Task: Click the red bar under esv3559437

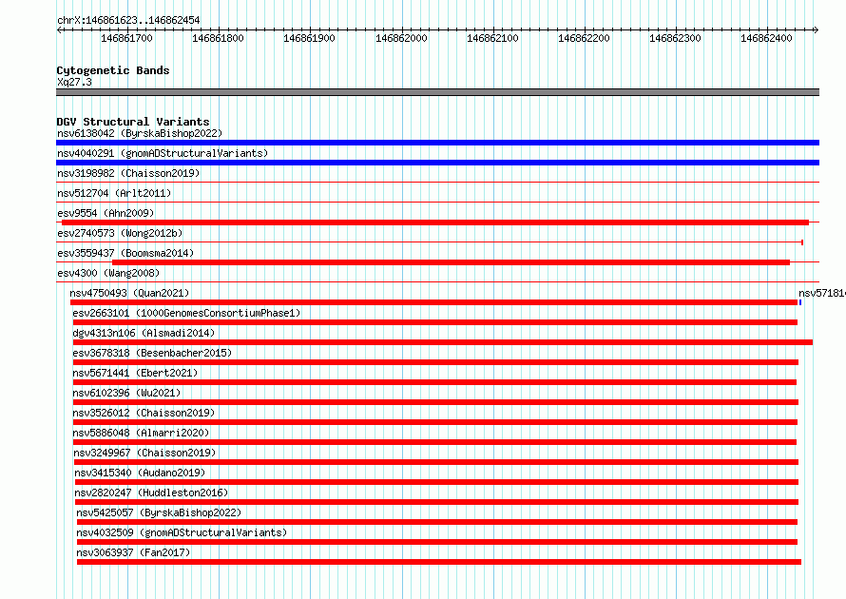Action: click(x=452, y=262)
